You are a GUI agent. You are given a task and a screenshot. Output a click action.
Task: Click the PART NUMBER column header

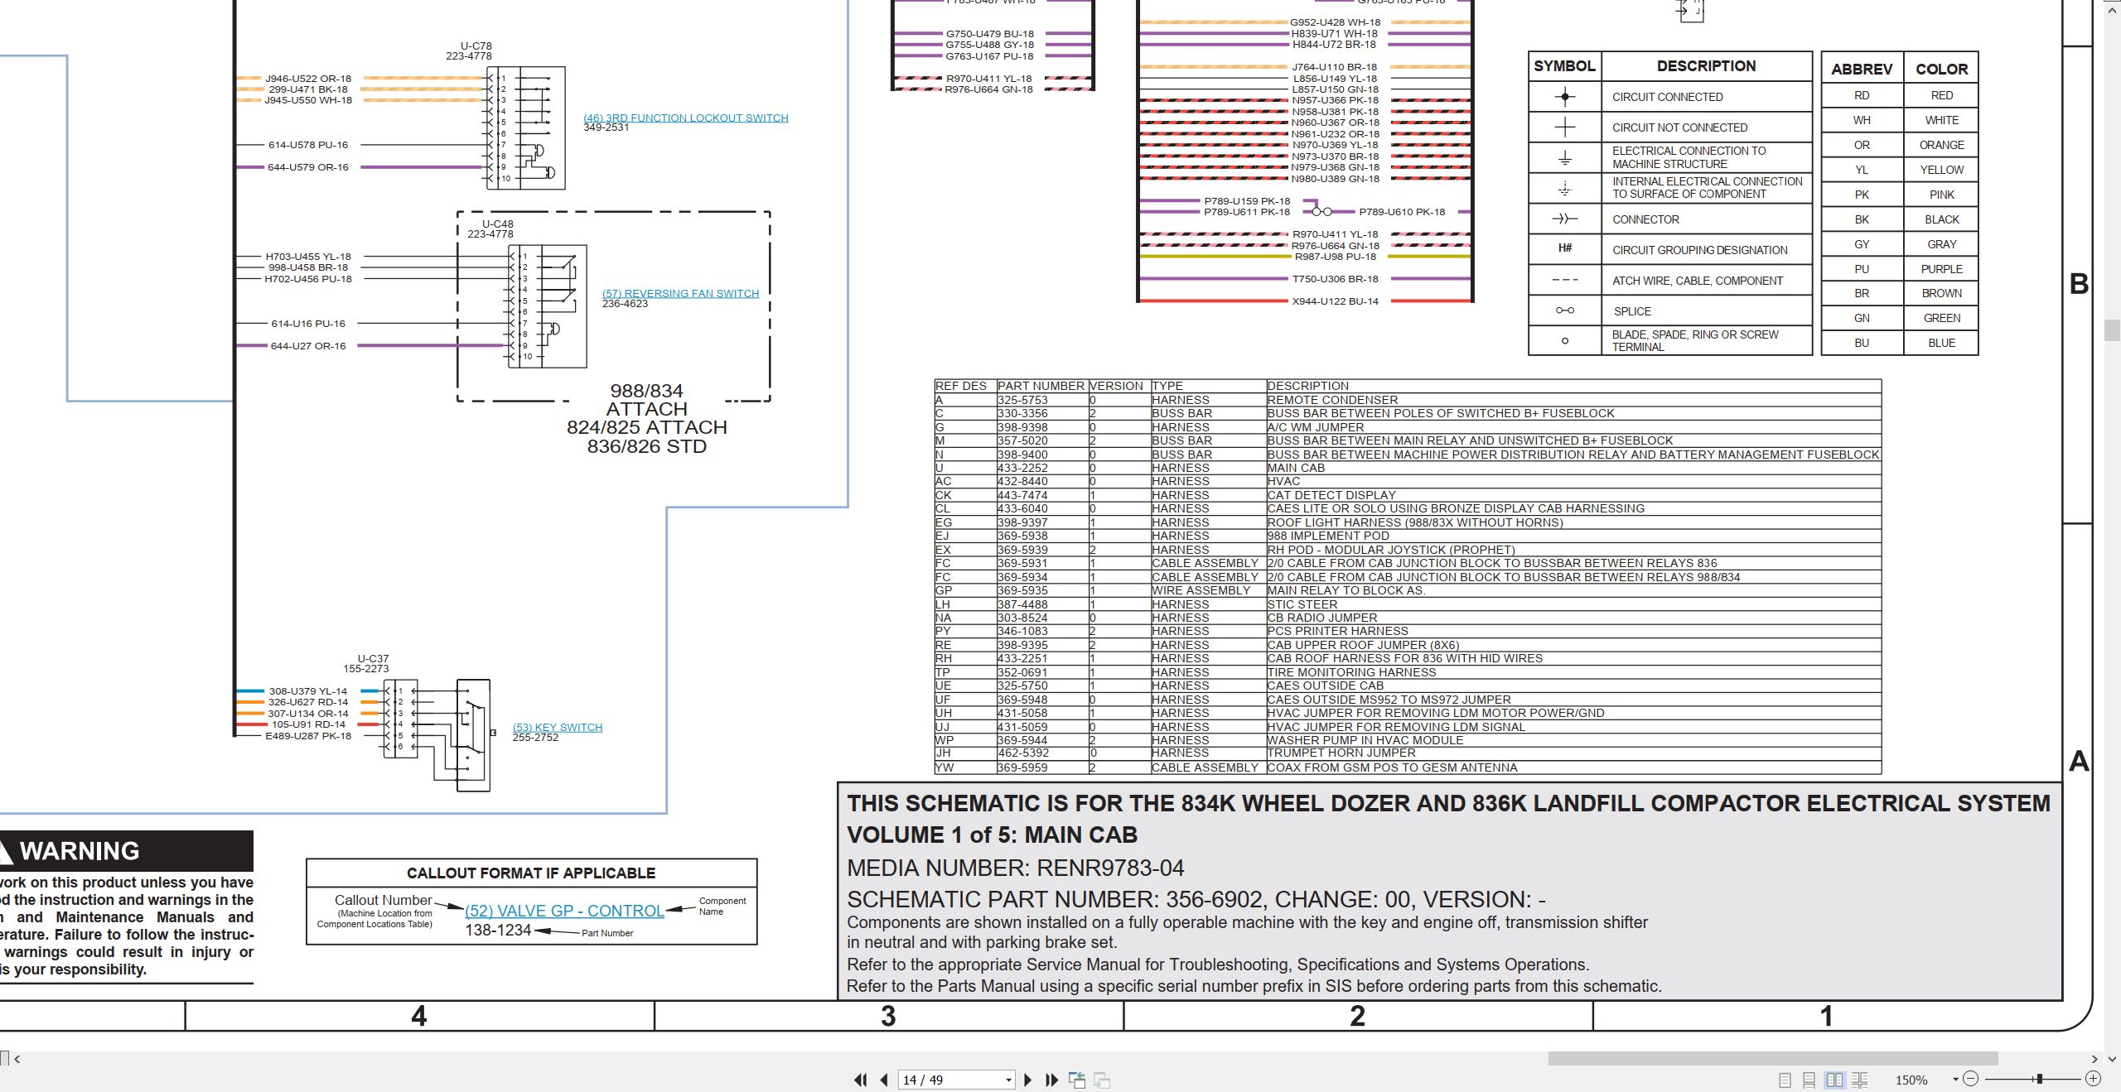(1041, 386)
